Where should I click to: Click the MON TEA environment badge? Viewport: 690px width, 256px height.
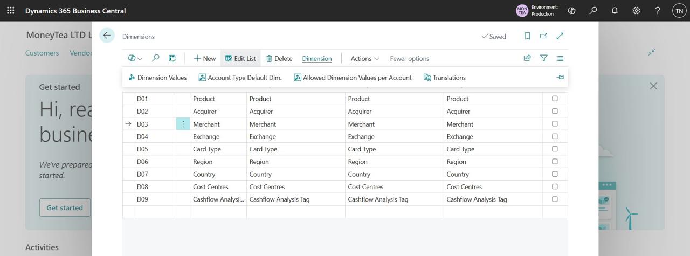coord(522,10)
